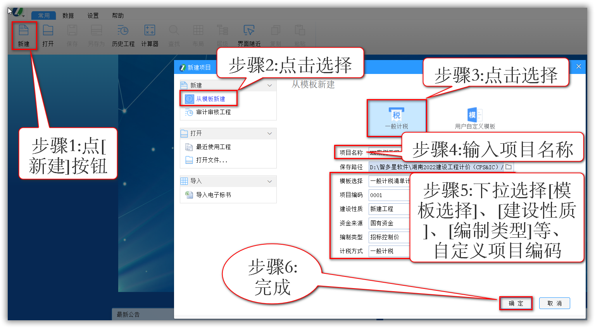The height and width of the screenshot is (328, 595).
Task: Launch the 计算器 calculator tool
Action: pyautogui.click(x=149, y=35)
